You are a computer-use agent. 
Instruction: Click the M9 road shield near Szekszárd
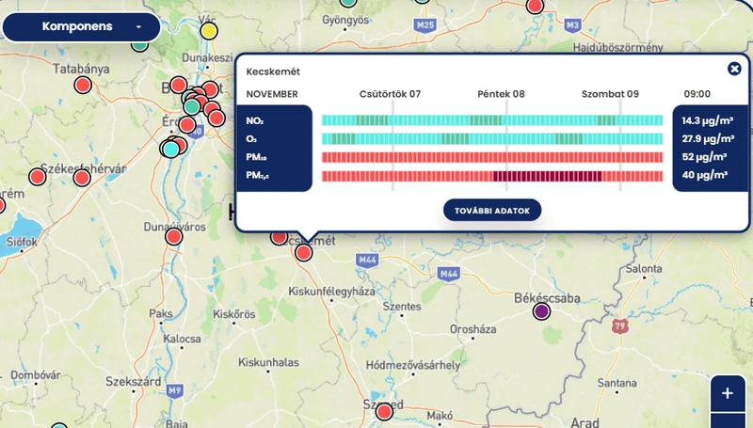[x=175, y=390]
